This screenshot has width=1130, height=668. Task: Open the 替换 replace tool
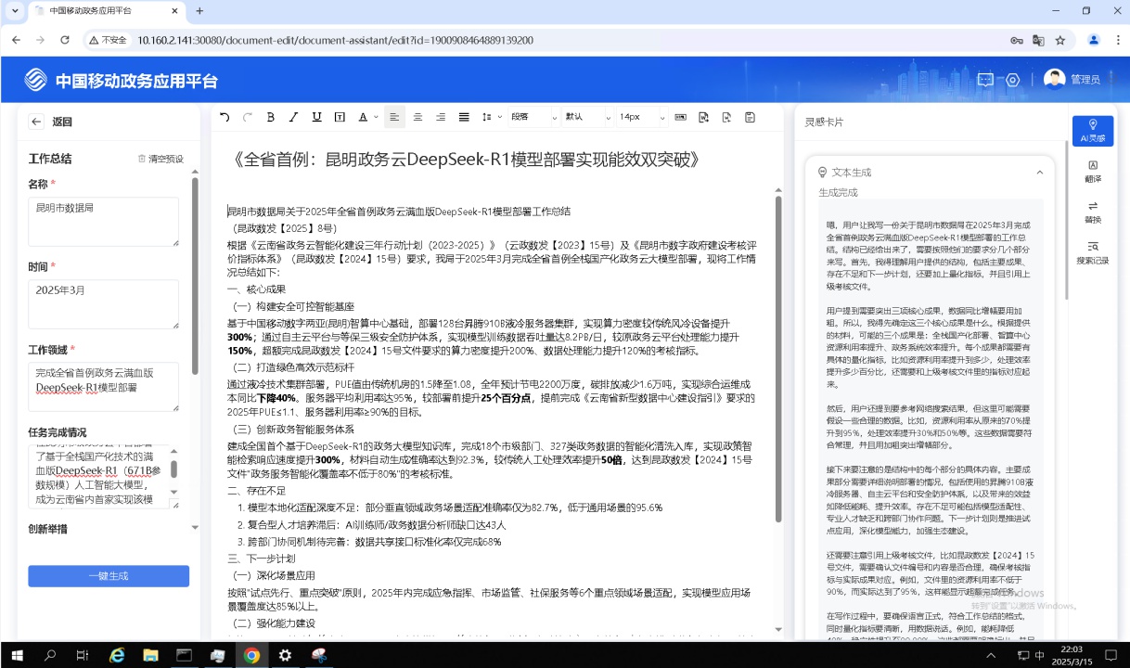coord(1092,212)
